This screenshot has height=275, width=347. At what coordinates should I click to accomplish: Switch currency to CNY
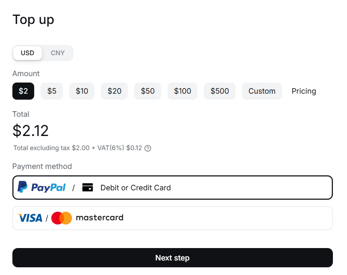[x=58, y=53]
